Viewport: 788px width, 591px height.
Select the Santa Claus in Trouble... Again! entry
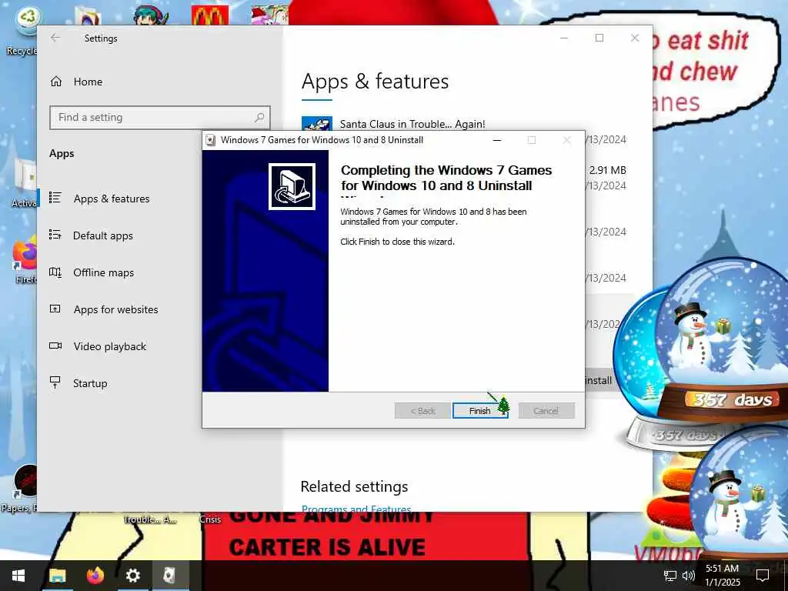point(412,124)
